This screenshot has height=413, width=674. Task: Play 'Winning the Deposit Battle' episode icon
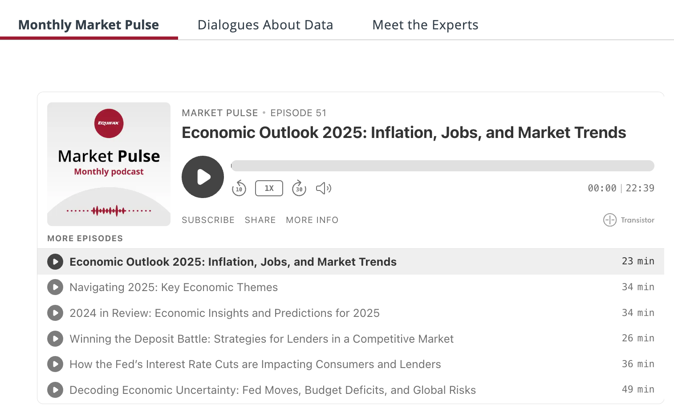point(55,339)
